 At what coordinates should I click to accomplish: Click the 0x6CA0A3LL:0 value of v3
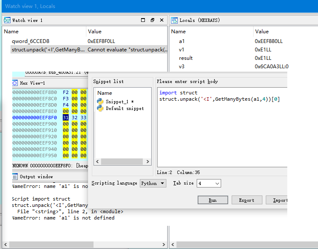(x=272, y=67)
